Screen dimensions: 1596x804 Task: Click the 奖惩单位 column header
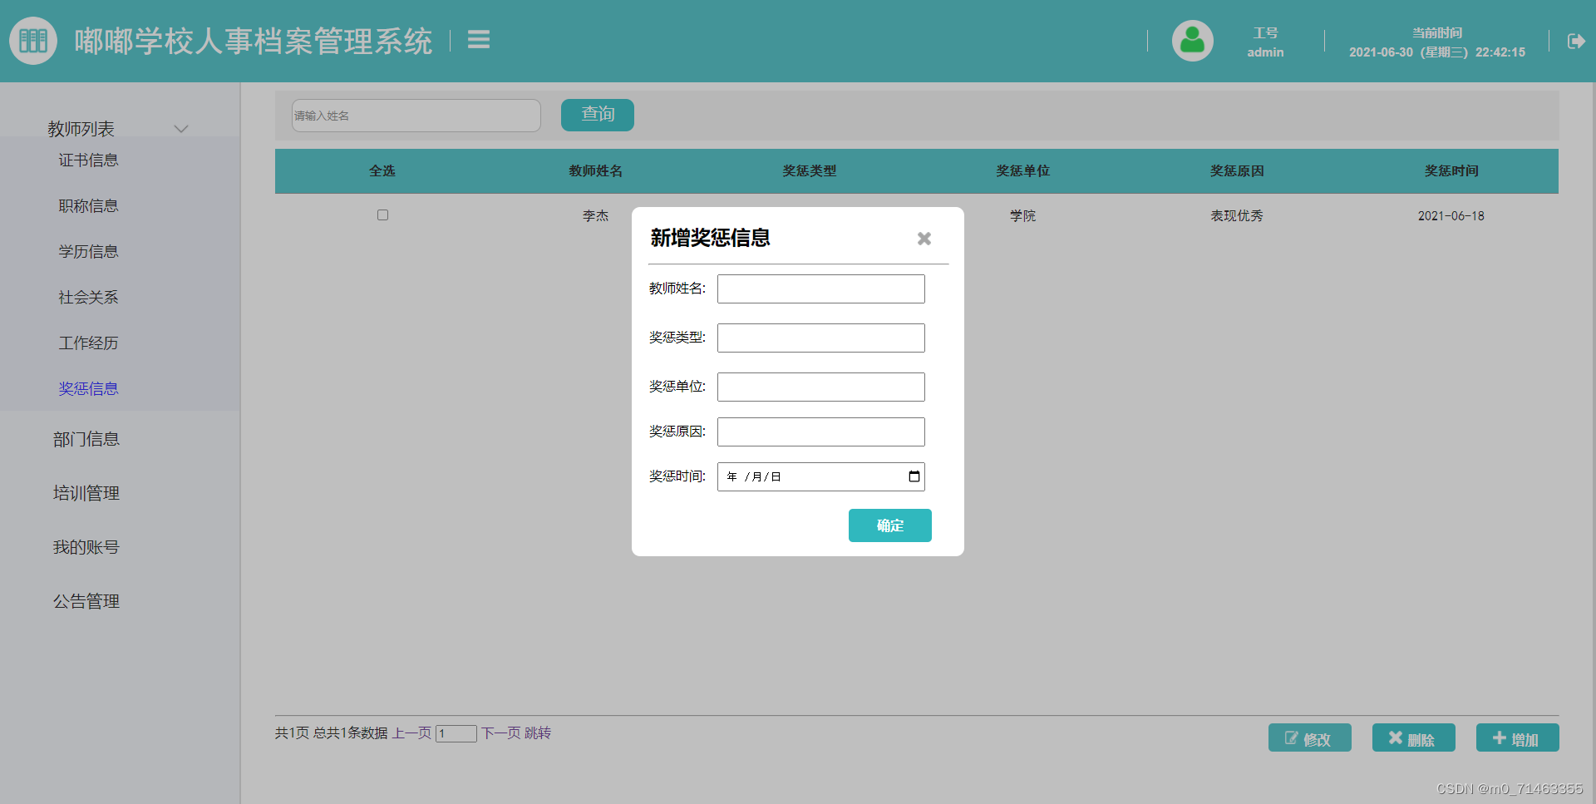tap(1023, 171)
